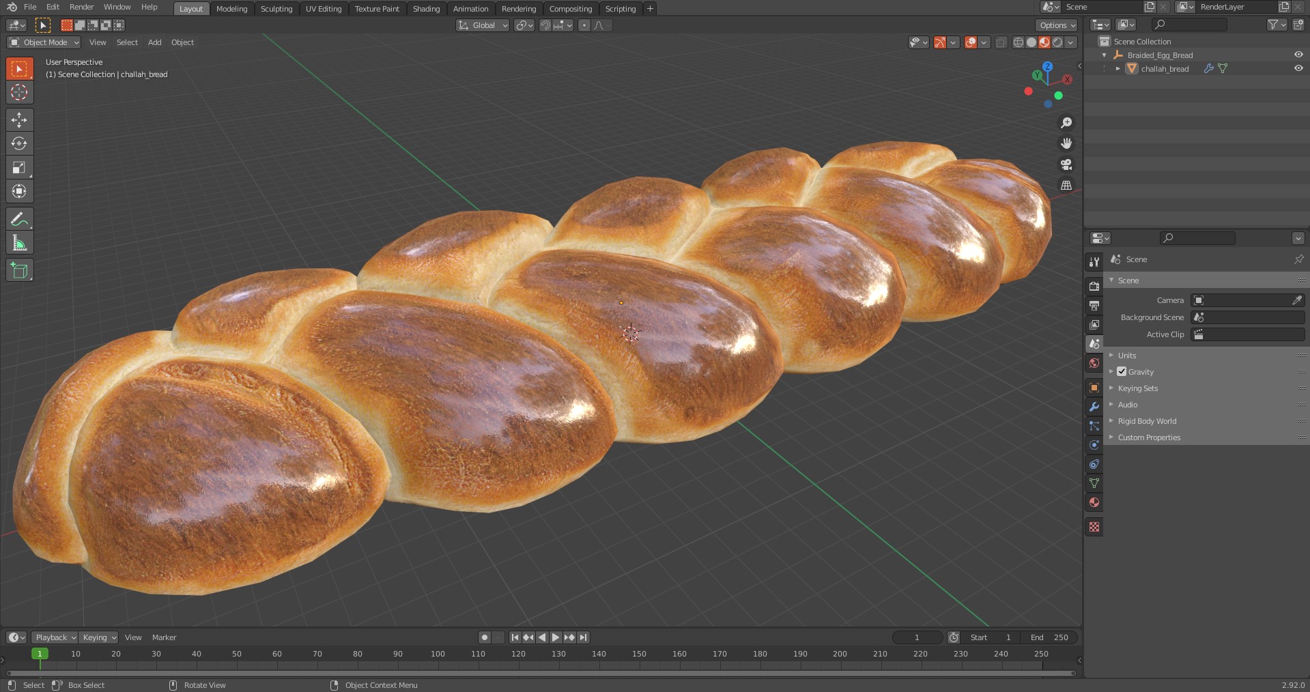Activate the Transform tool

(19, 191)
